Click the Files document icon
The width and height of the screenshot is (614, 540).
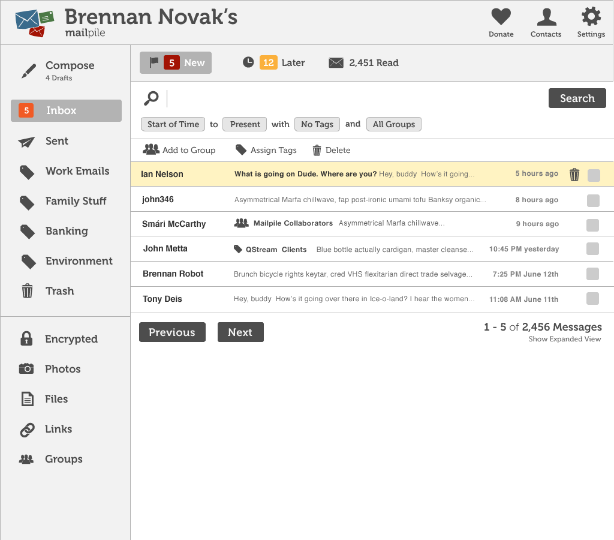coord(27,399)
